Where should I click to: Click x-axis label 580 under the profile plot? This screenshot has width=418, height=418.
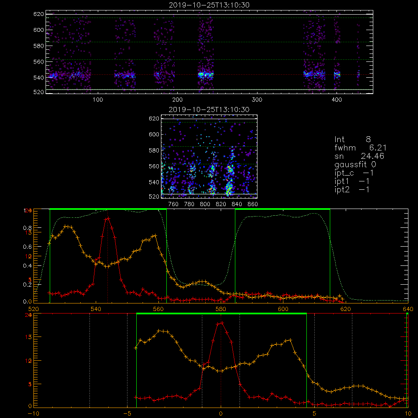coord(221,309)
